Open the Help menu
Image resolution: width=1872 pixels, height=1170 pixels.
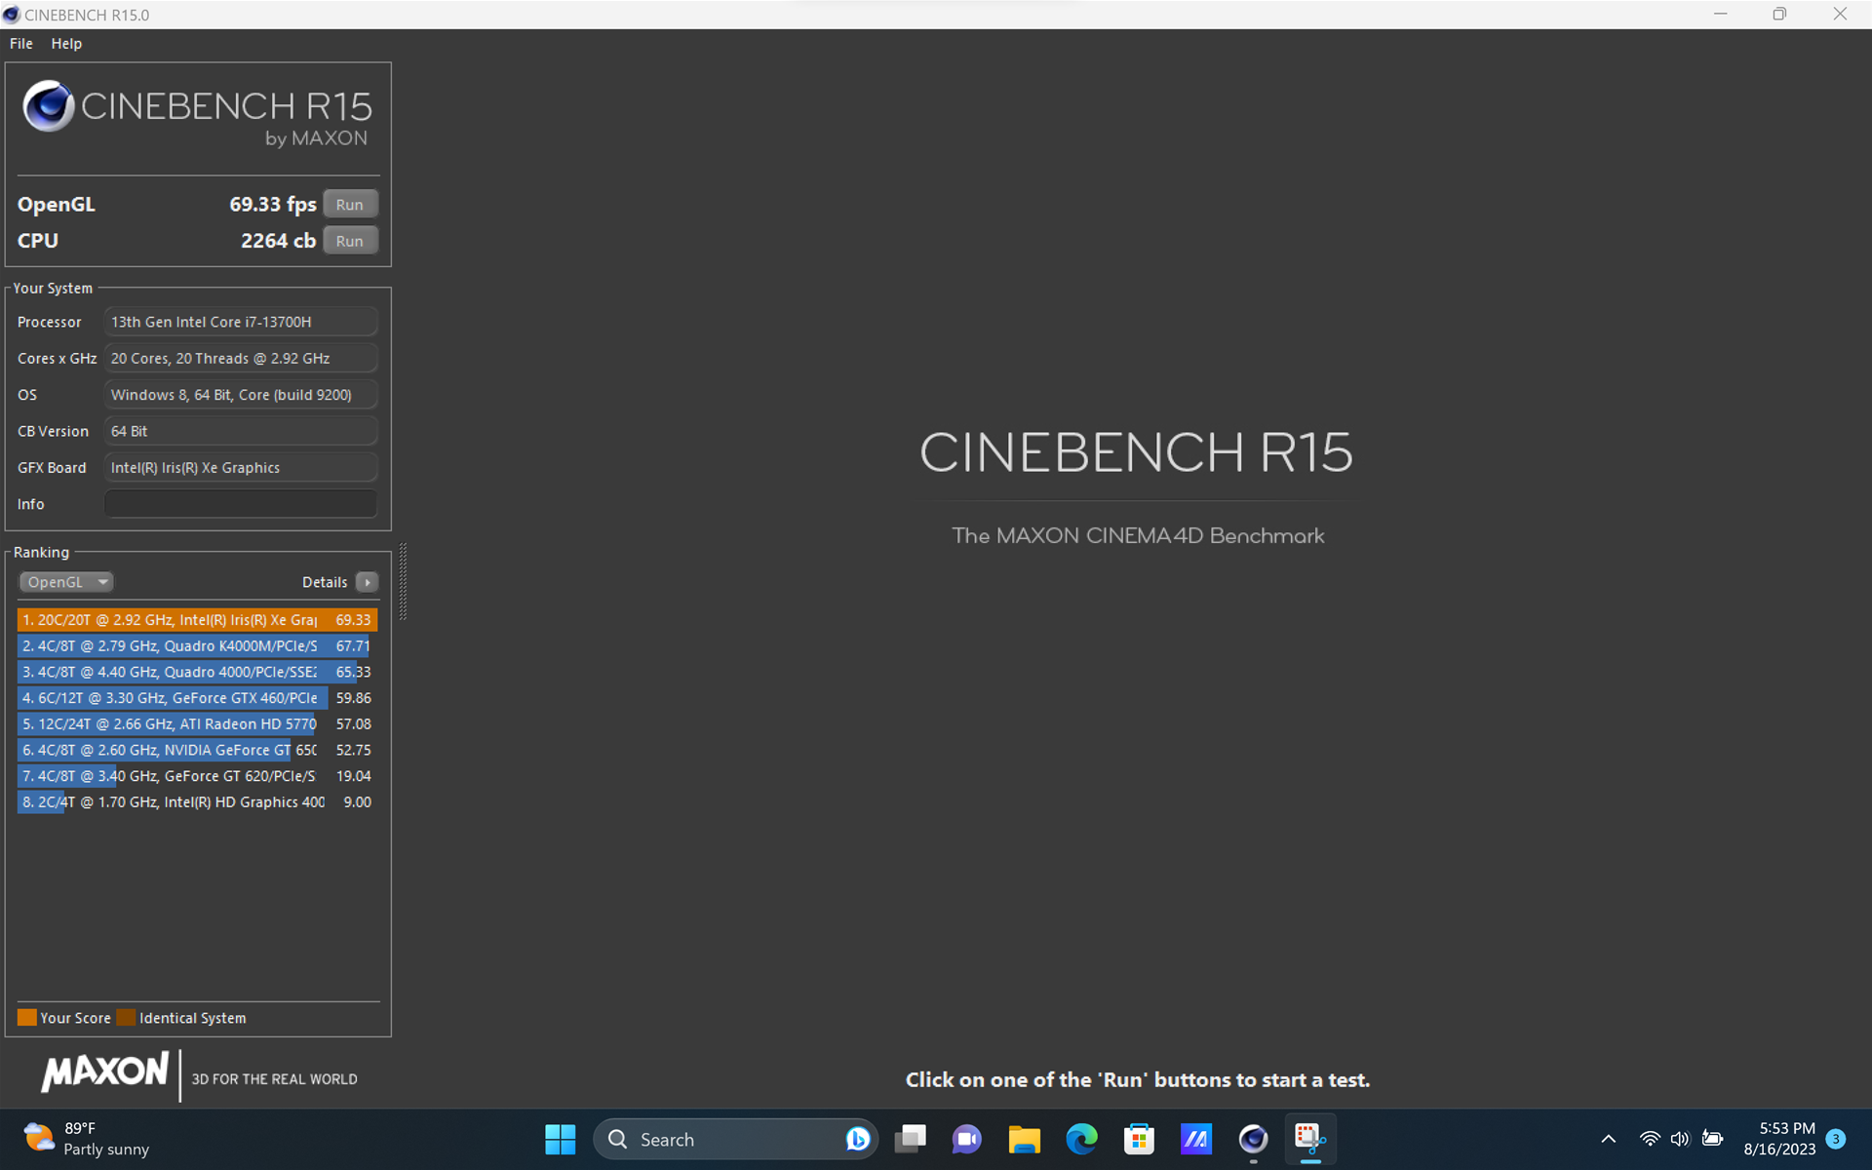point(66,44)
